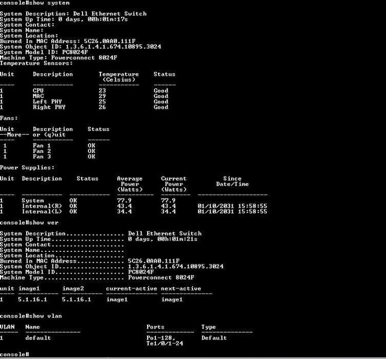Click the OK status of Fan 3
386x359 pixels.
coord(91,156)
